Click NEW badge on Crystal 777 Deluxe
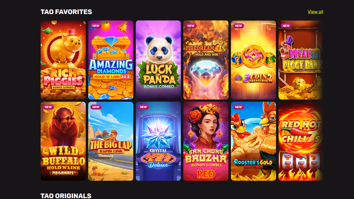This screenshot has height=199, width=354. click(143, 107)
